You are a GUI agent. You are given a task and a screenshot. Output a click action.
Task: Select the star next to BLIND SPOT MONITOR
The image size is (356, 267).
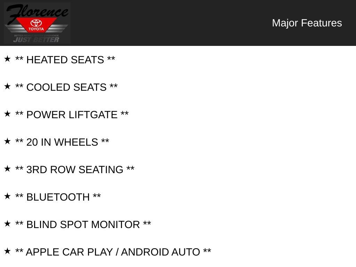click(x=7, y=224)
